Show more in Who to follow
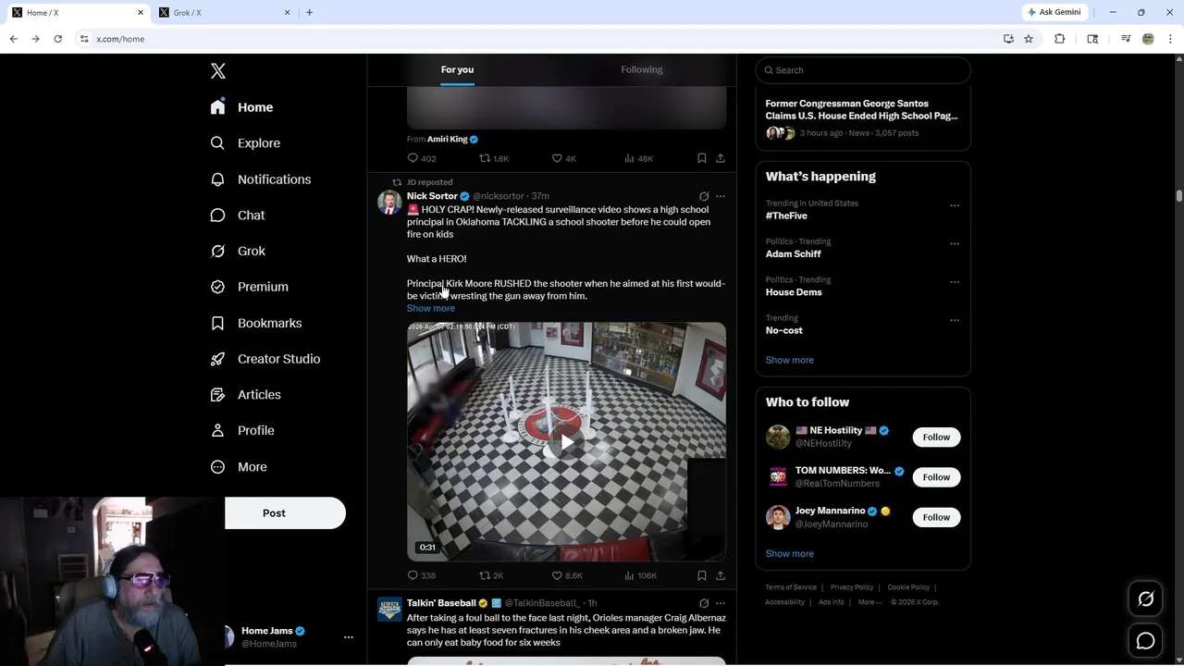The height and width of the screenshot is (666, 1184). [x=789, y=553]
